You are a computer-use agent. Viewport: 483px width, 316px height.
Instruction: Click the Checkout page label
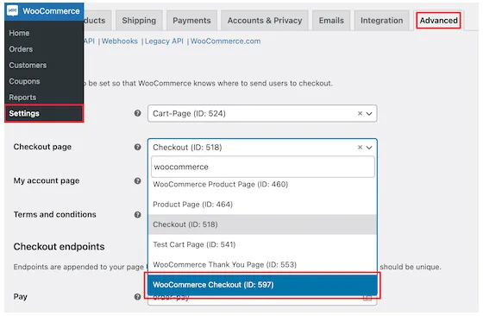42,147
